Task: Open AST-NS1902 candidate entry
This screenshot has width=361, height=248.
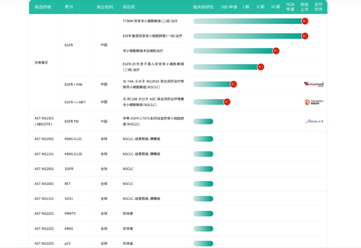Action: [44, 139]
